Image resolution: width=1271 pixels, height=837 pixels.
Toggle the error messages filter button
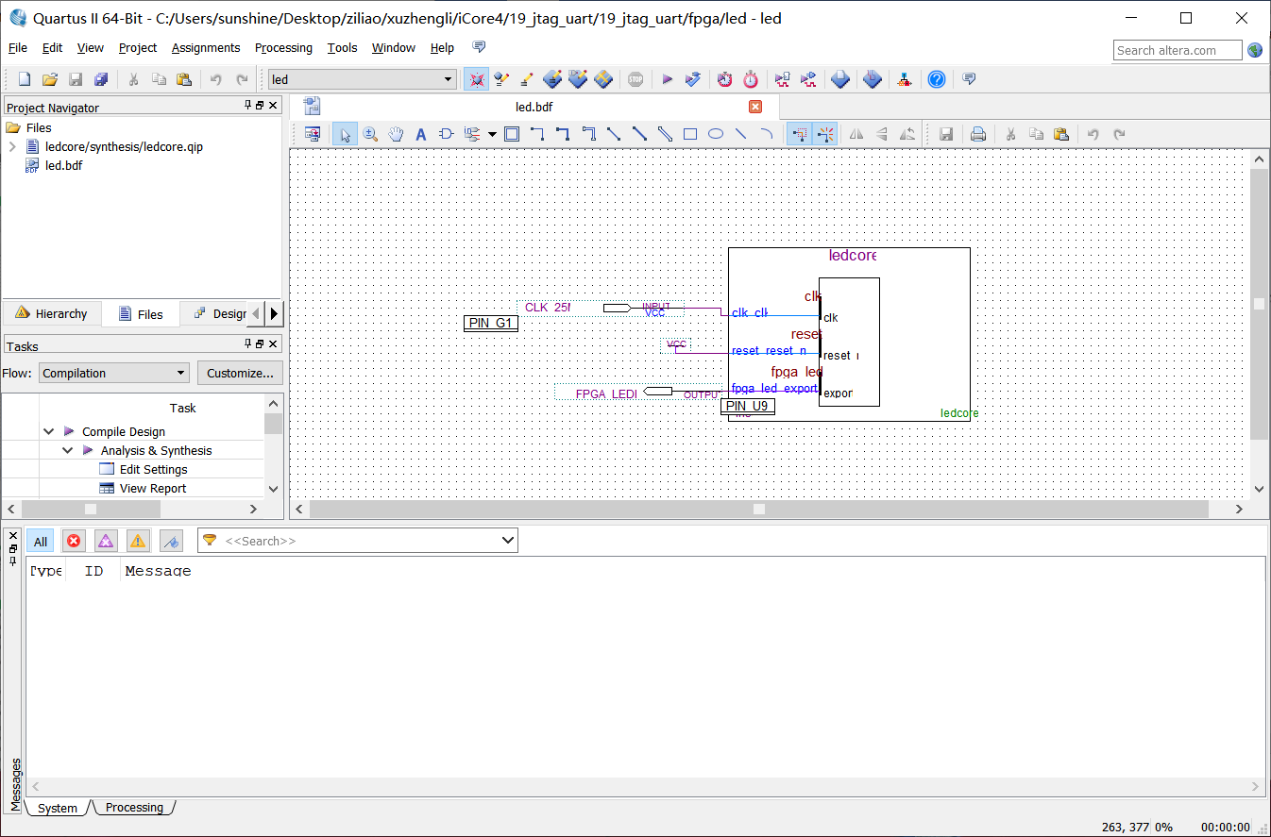(74, 541)
